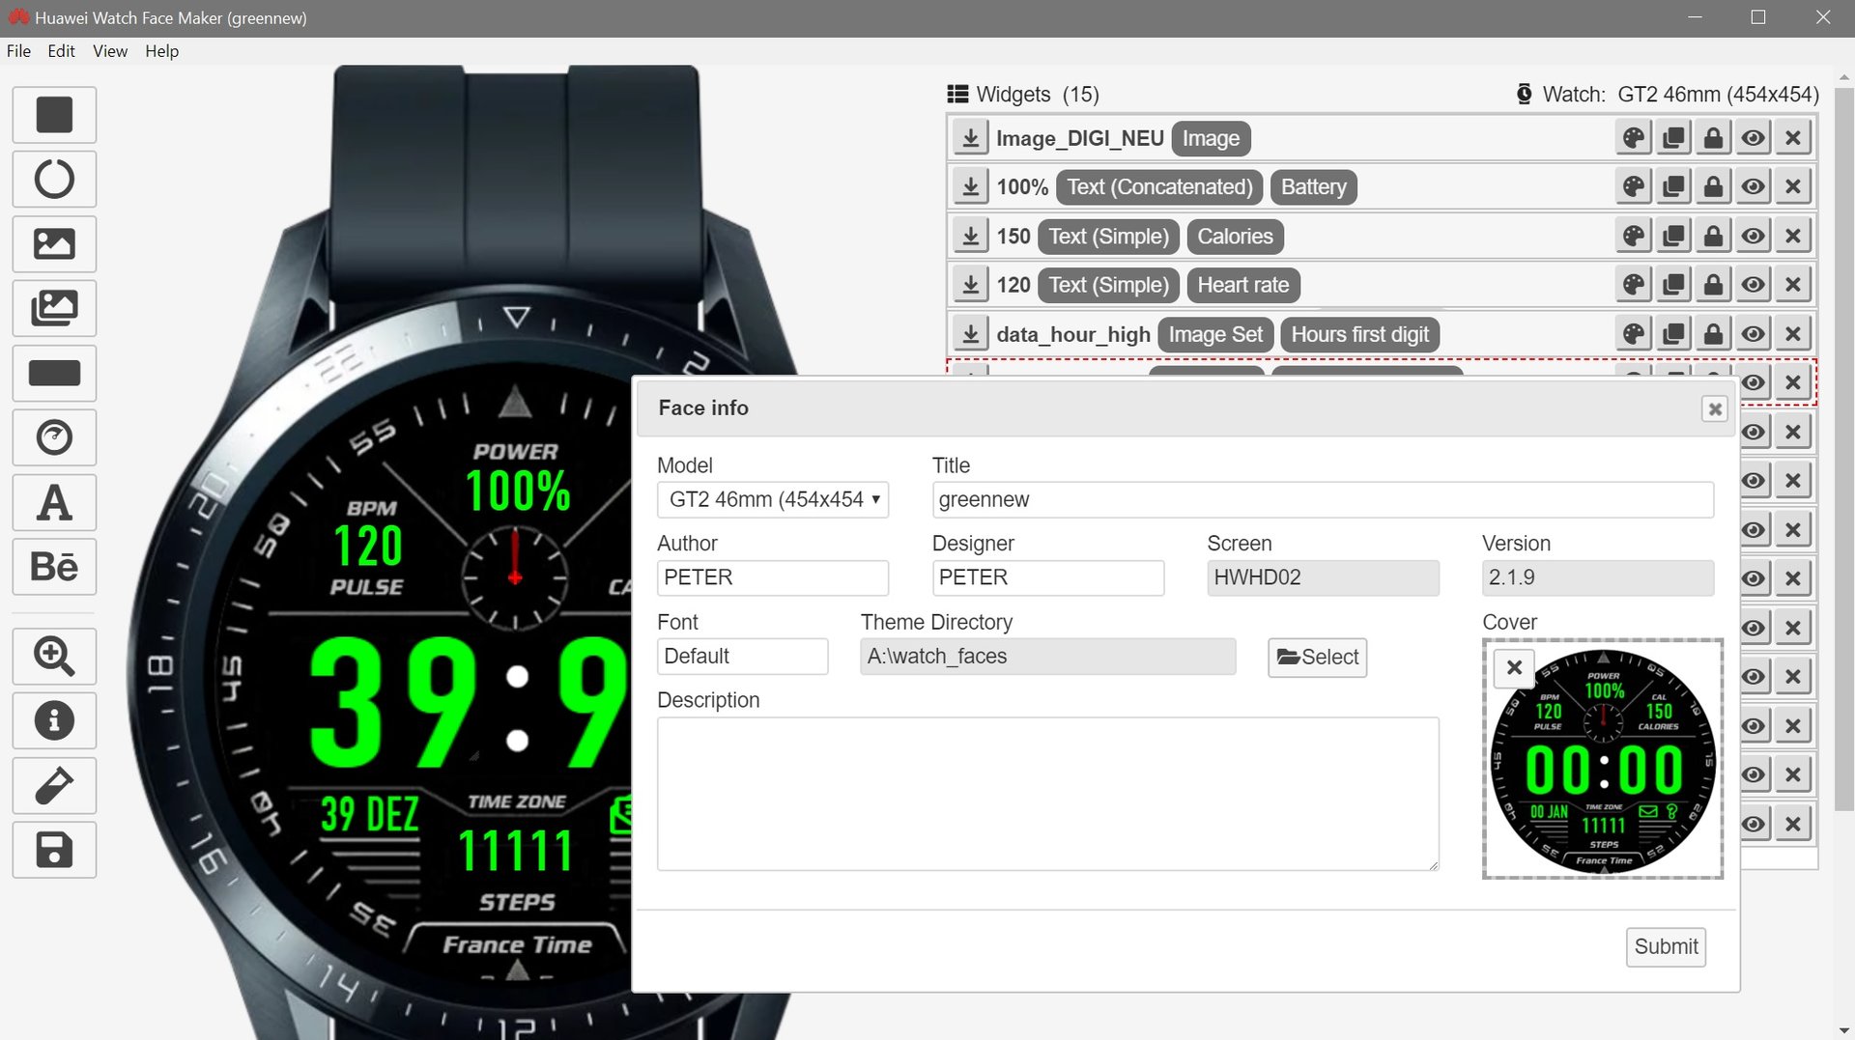Activate the zoom-in magnifier tool
Image resolution: width=1855 pixels, height=1040 pixels.
(54, 657)
